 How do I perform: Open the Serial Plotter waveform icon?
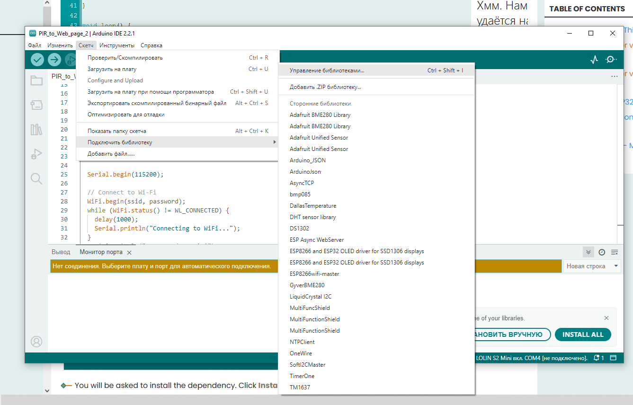(594, 60)
